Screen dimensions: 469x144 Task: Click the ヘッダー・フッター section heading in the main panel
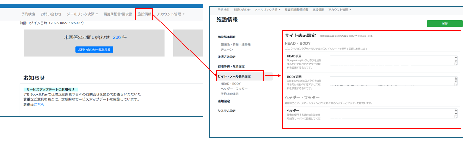[x=302, y=97]
